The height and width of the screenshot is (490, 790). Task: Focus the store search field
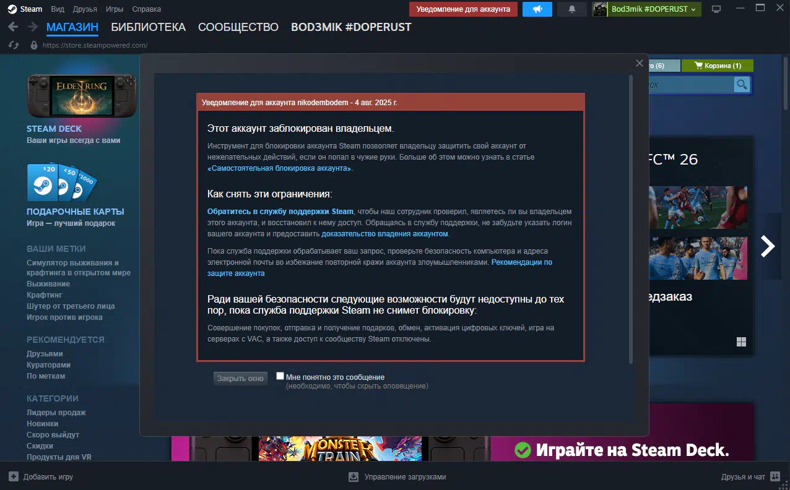point(690,85)
